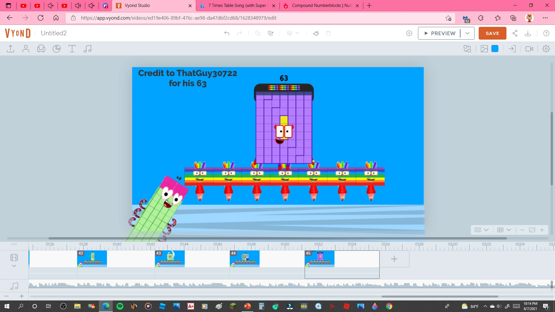Screen dimensions: 555x312
Task: Select scene 43 thumbnail in timeline
Action: 170,259
